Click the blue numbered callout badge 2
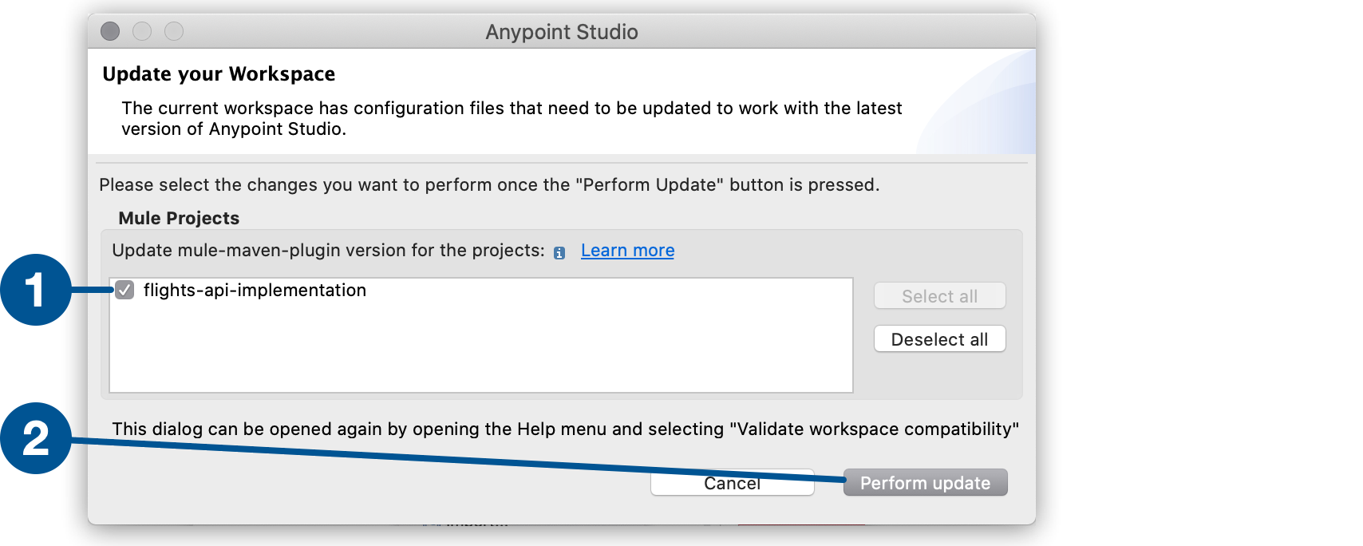Viewport: 1363px width, 546px height. pos(35,436)
